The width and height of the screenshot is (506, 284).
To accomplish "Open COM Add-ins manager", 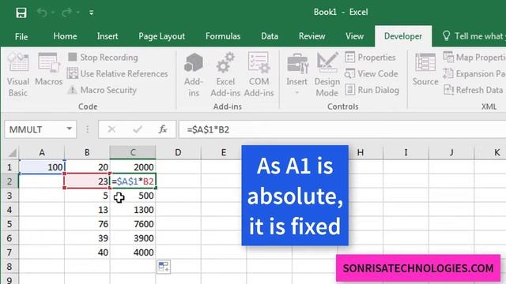I will (x=259, y=75).
